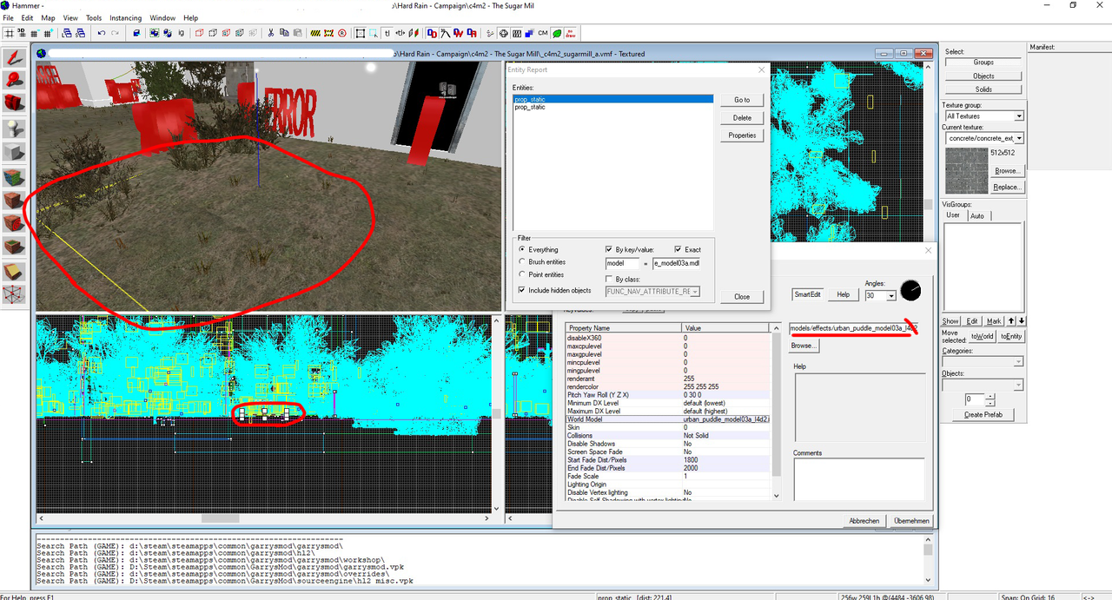Select the Vertex tool (wireframe cube)
The image size is (1112, 600).
pyautogui.click(x=15, y=296)
